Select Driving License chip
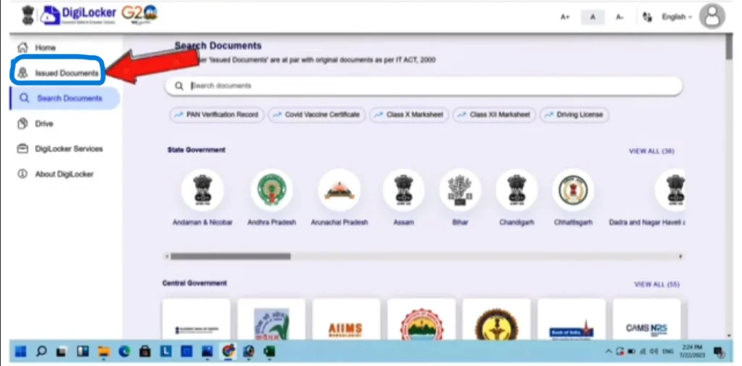 tap(574, 115)
